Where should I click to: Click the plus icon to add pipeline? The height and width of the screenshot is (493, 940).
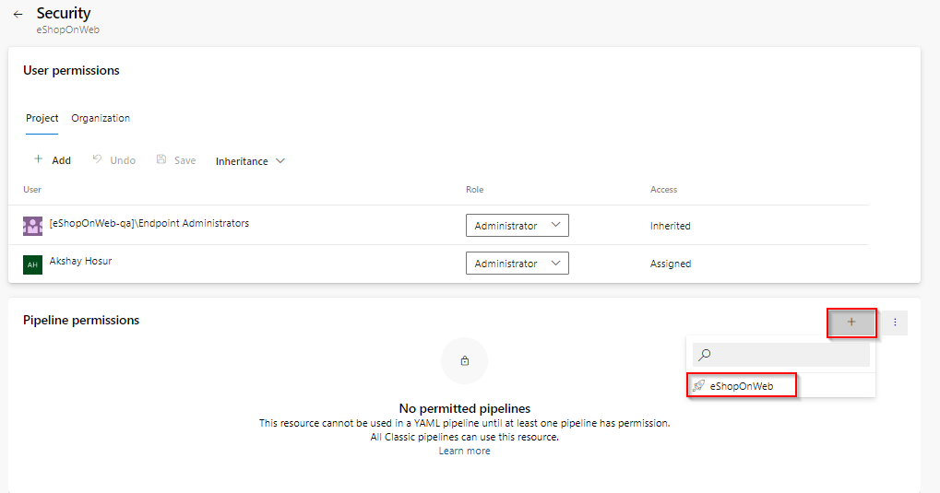coord(851,323)
